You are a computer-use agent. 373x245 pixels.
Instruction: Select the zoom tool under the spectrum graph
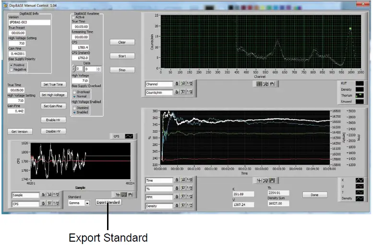tap(266, 84)
